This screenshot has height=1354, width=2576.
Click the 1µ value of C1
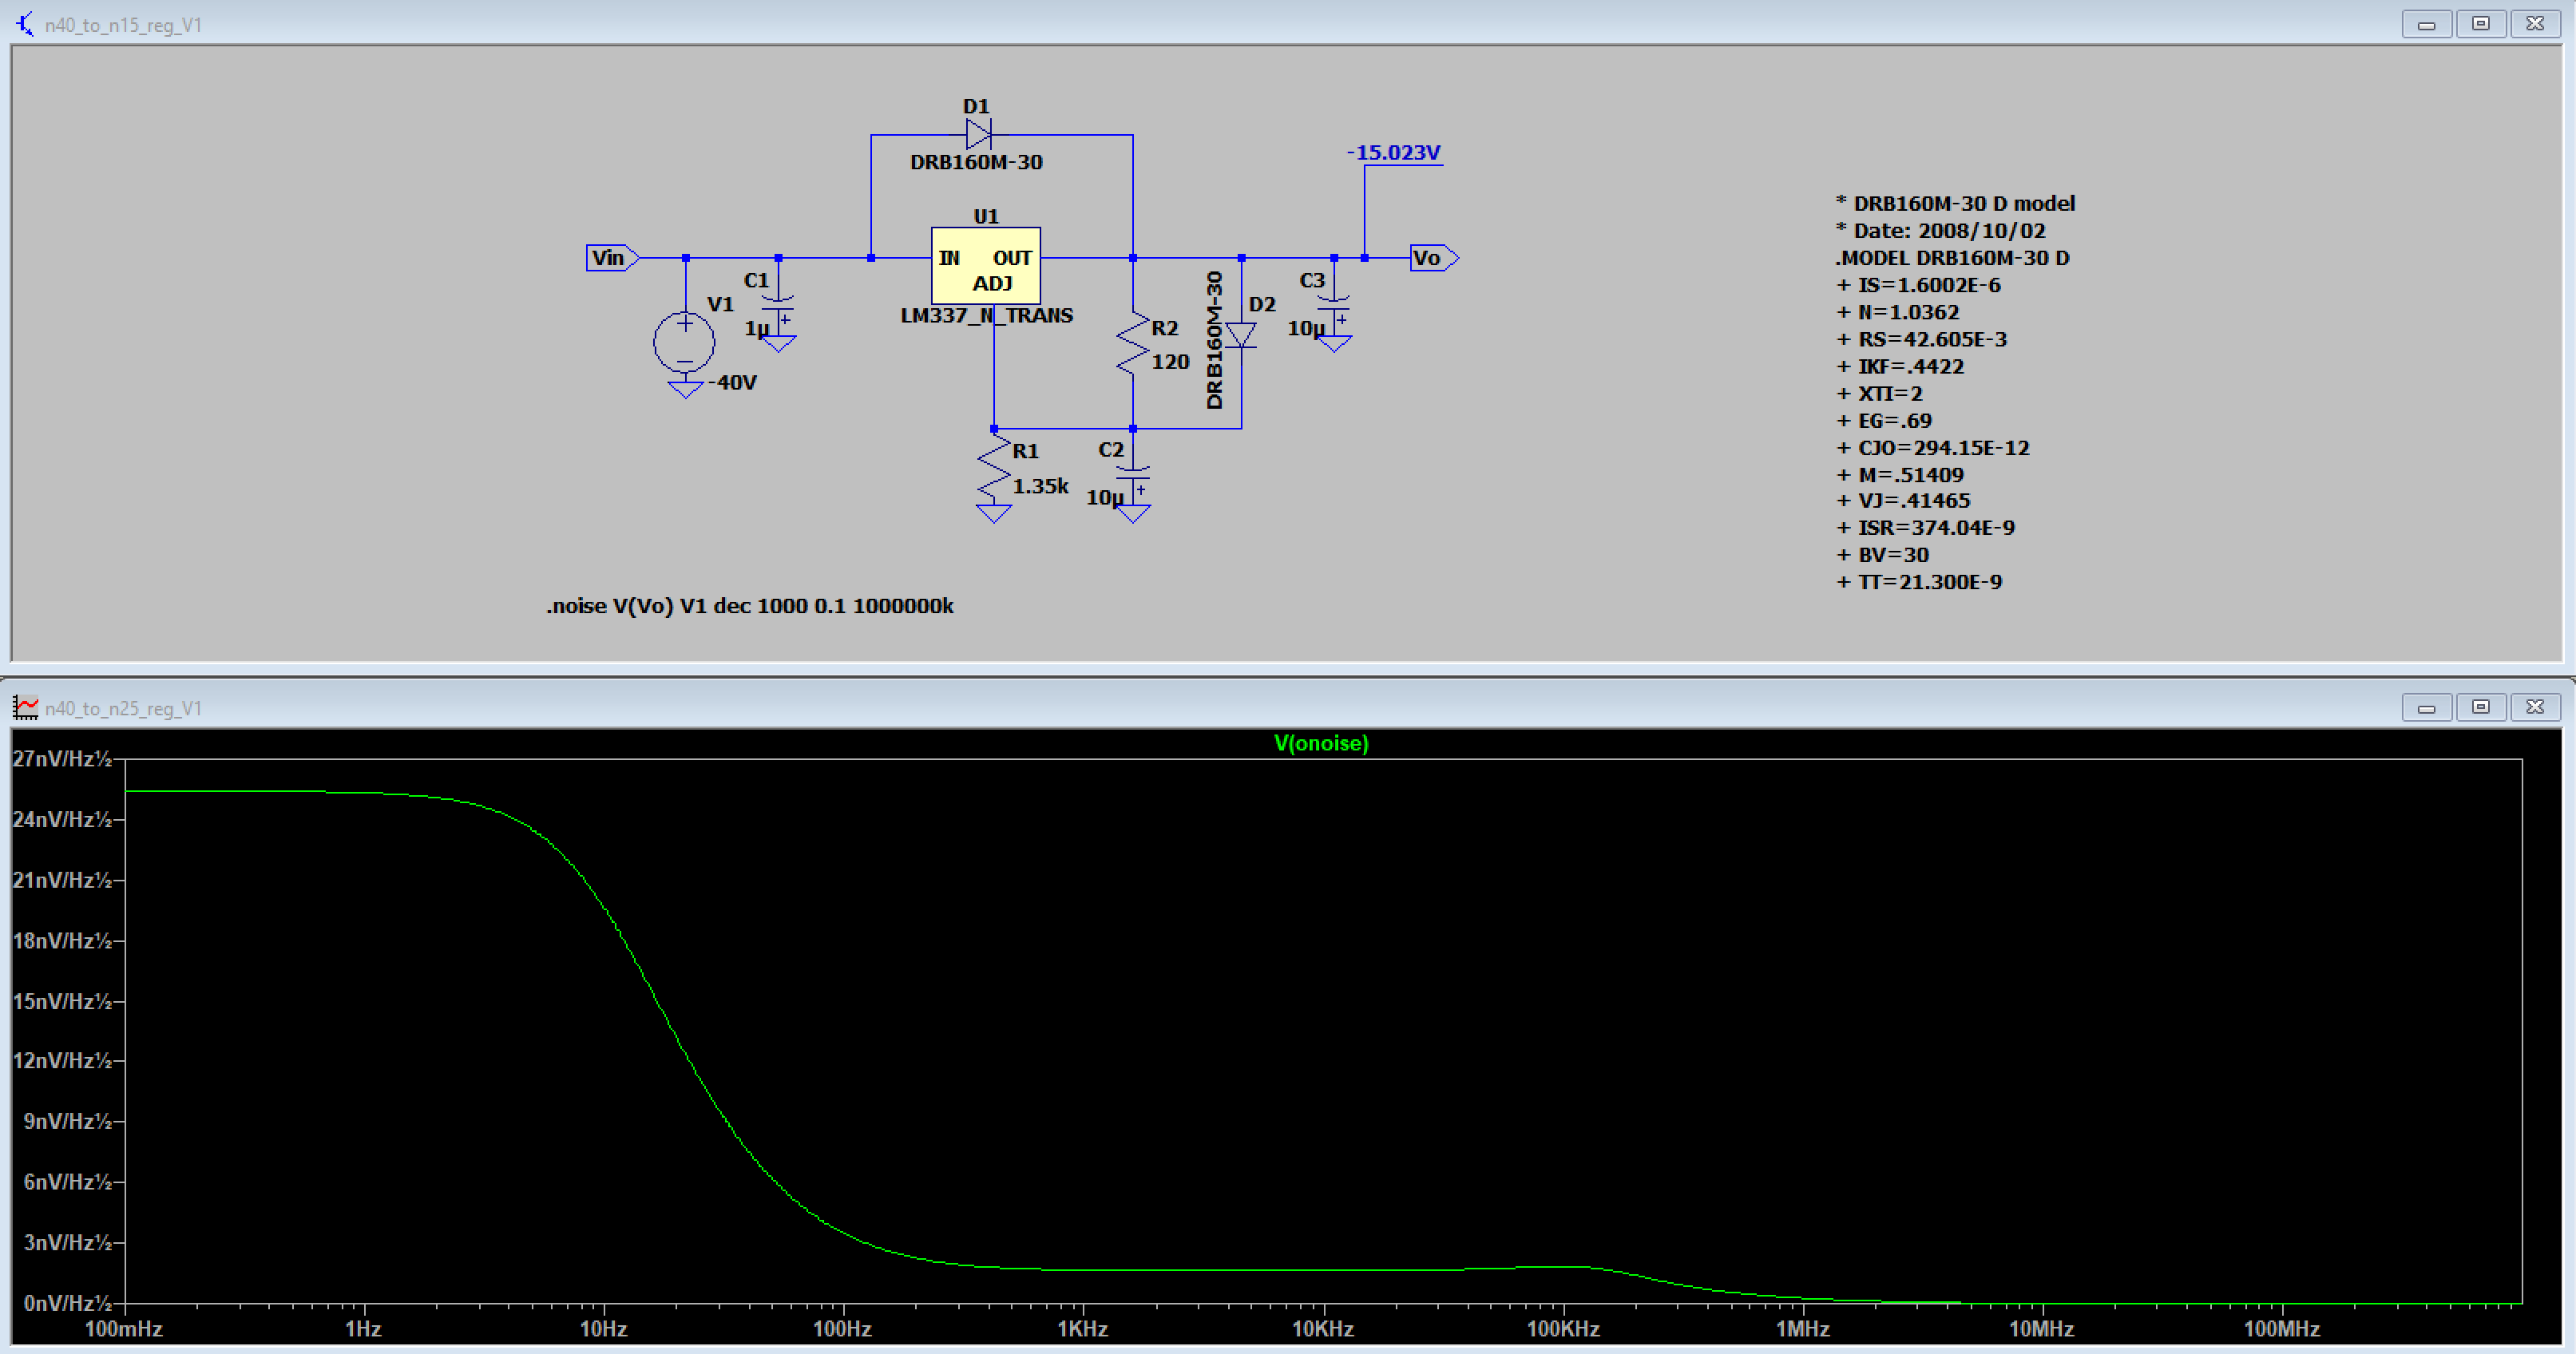coord(757,328)
